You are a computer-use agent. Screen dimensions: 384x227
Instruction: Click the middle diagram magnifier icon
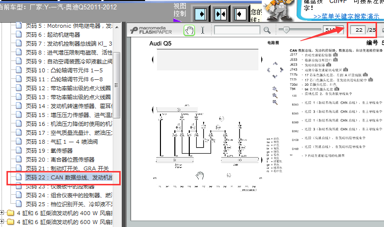click(x=275, y=96)
